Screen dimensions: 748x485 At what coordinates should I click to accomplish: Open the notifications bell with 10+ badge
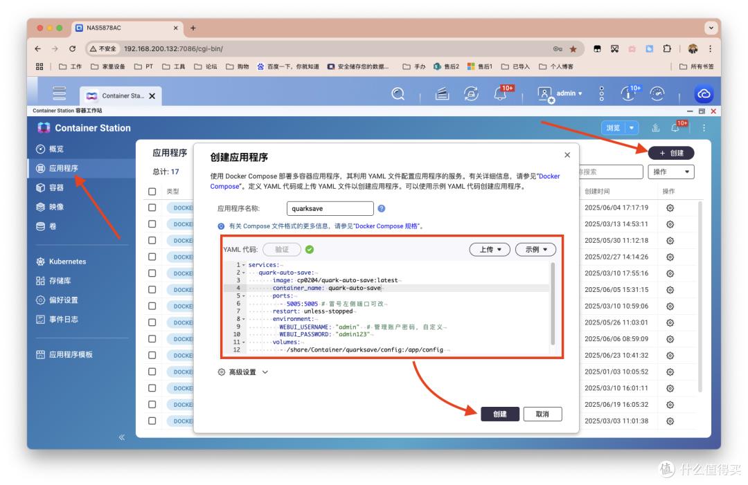point(499,93)
